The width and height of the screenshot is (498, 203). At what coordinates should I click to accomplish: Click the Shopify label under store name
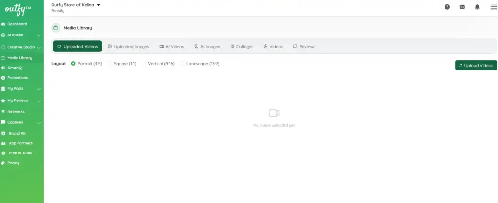click(x=58, y=11)
